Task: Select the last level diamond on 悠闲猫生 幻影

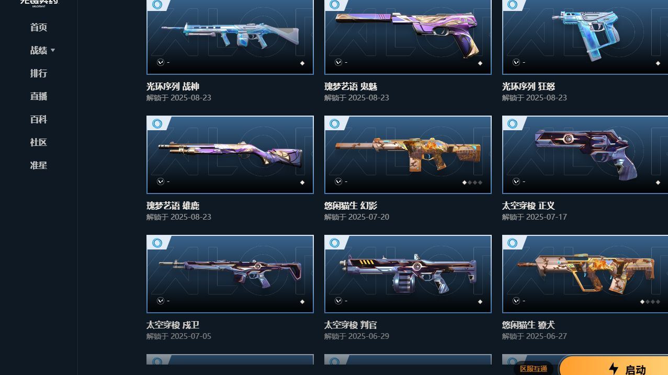Action: (x=480, y=183)
